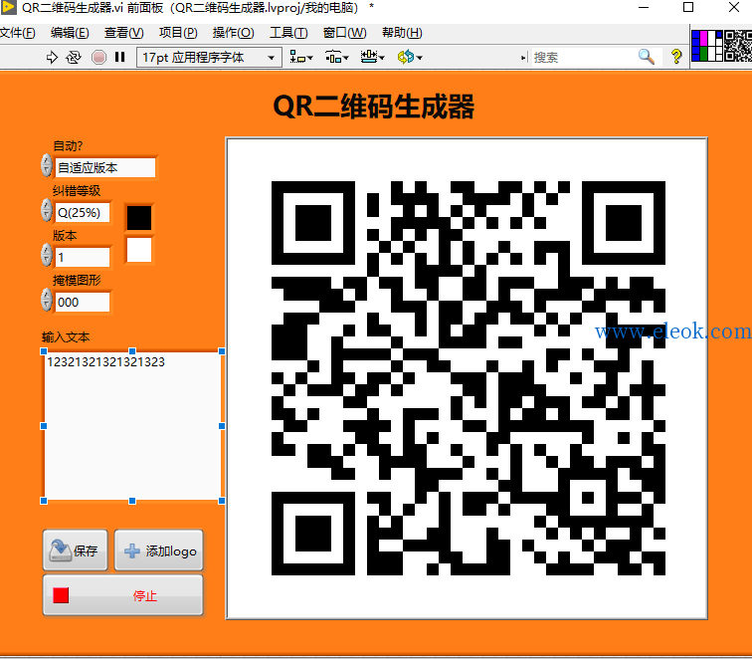752x659 pixels.
Task: Click the 掩模图形 stepper arrows
Action: [46, 300]
